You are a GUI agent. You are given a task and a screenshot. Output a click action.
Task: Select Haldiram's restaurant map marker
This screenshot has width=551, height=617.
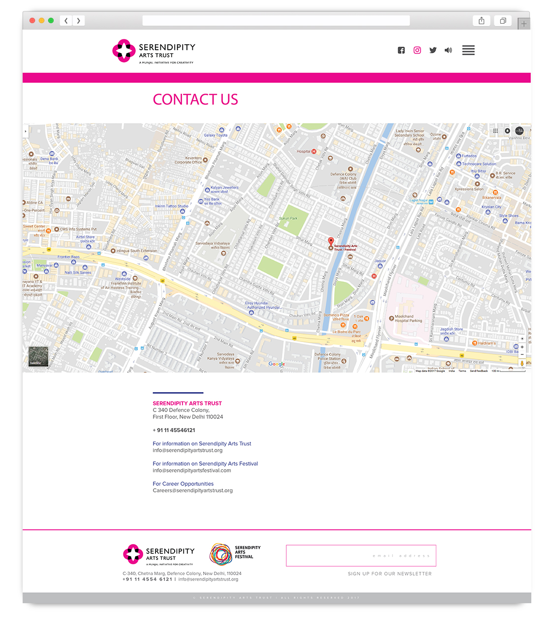click(x=475, y=343)
